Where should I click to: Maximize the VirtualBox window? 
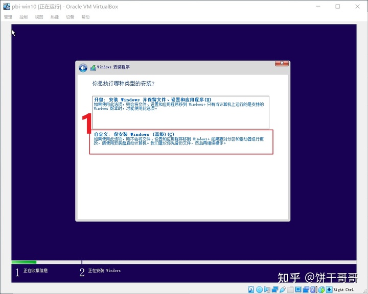pos(337,6)
